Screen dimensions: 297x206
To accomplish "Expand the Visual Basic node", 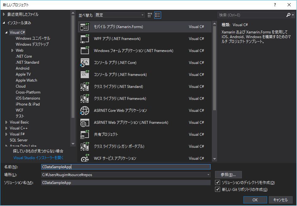I will pos(6,122).
